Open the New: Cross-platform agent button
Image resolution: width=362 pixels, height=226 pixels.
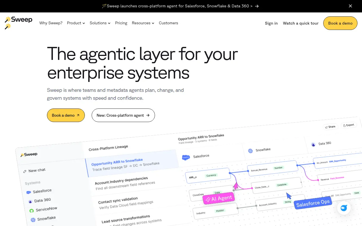pos(123,115)
